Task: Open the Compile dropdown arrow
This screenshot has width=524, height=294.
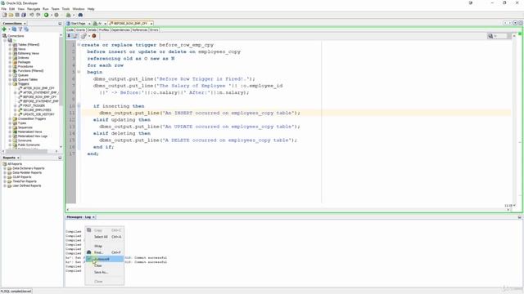Action: pyautogui.click(x=89, y=36)
